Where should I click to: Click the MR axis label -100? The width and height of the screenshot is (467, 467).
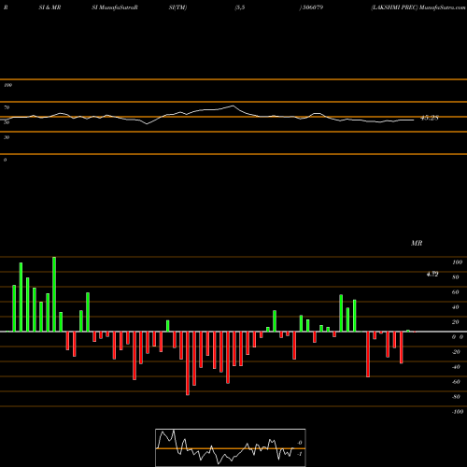tap(457, 412)
